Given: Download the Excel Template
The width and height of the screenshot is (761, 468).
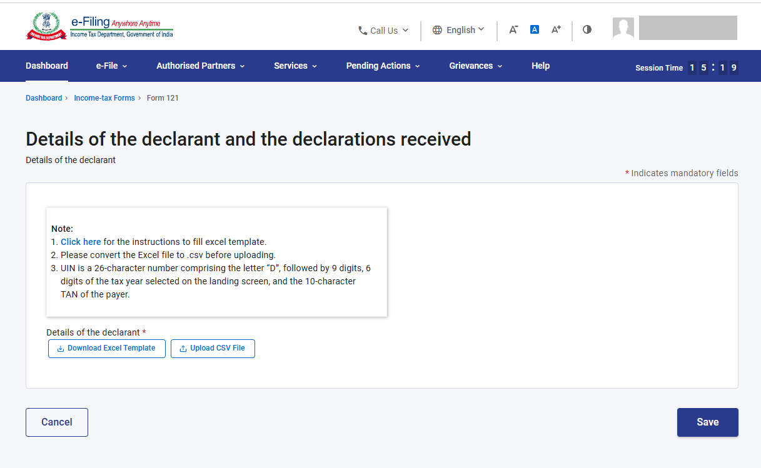Looking at the screenshot, I should pos(107,349).
